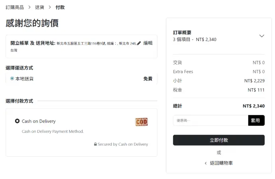Click the lock icon near Secured by text
This screenshot has height=179, width=275.
point(95,144)
